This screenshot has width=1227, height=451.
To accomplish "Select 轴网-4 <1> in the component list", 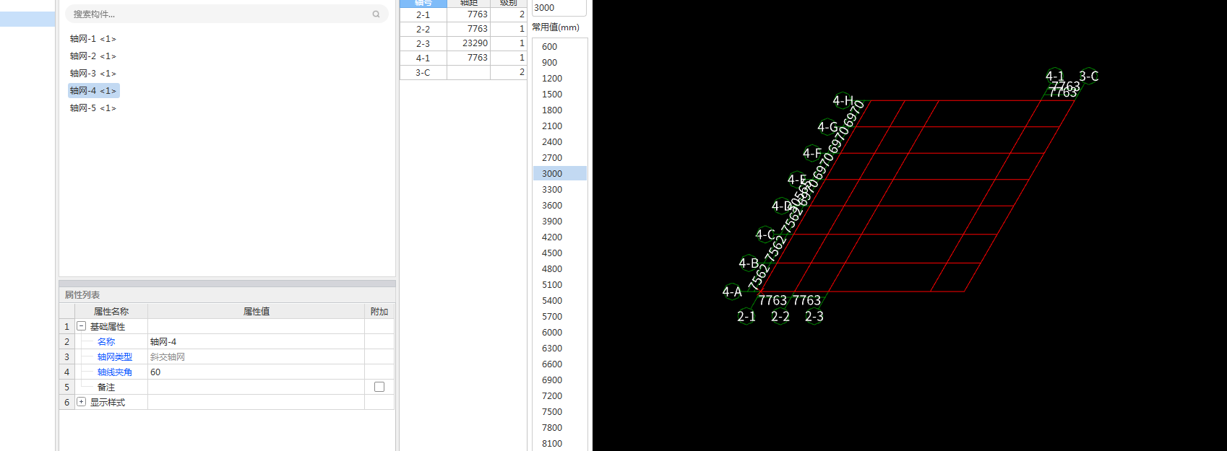I will [93, 91].
